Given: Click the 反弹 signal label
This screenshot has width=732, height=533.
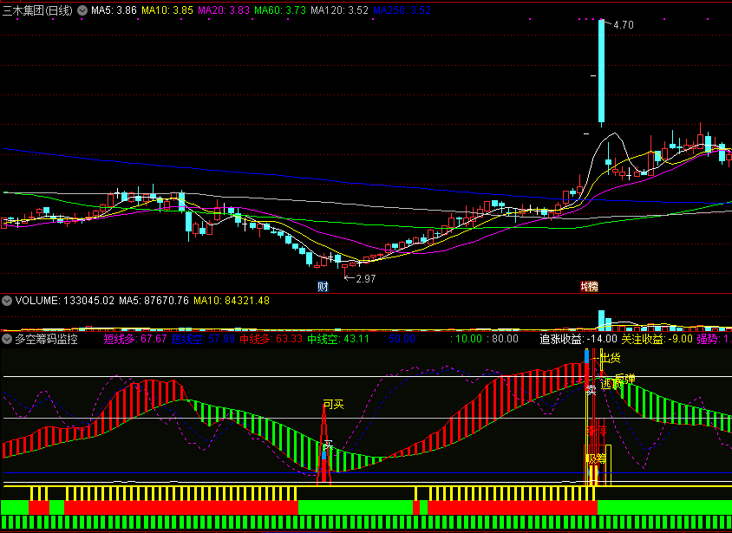Looking at the screenshot, I should point(625,379).
